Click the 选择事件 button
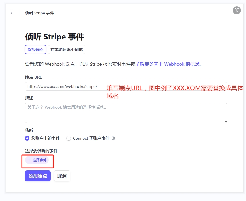 [x=37, y=160]
